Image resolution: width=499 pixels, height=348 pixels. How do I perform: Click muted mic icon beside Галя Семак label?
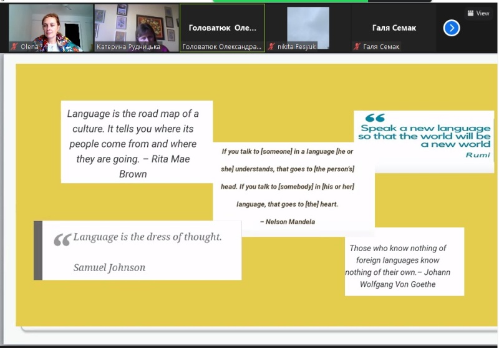point(357,46)
